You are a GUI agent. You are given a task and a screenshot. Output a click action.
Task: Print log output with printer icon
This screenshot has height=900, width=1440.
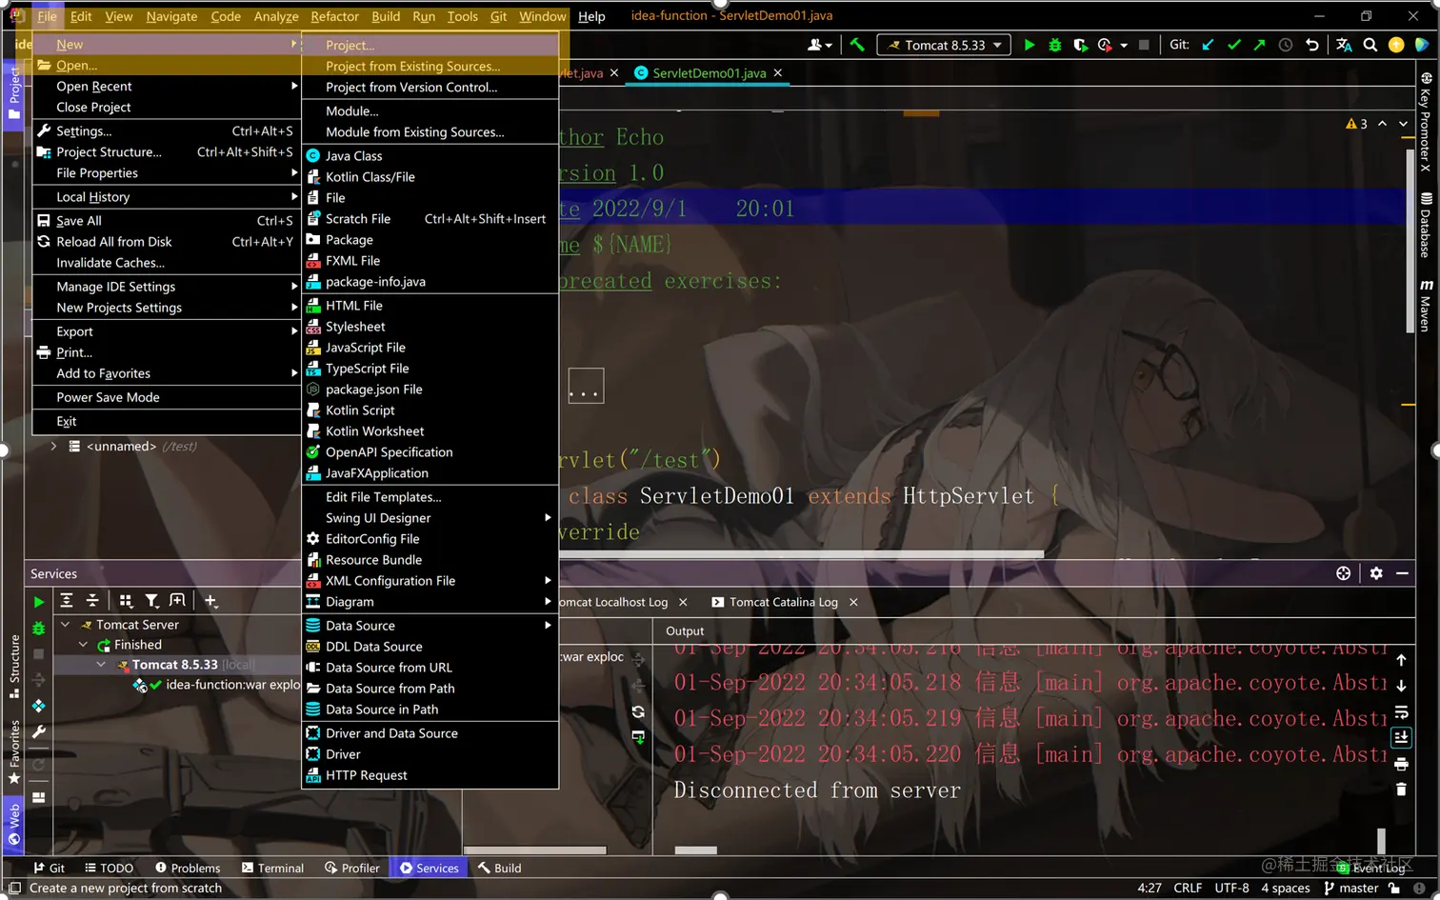1401,764
